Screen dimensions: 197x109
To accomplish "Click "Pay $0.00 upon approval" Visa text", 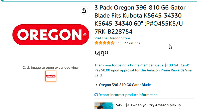I will pyautogui.click(x=118, y=70).
